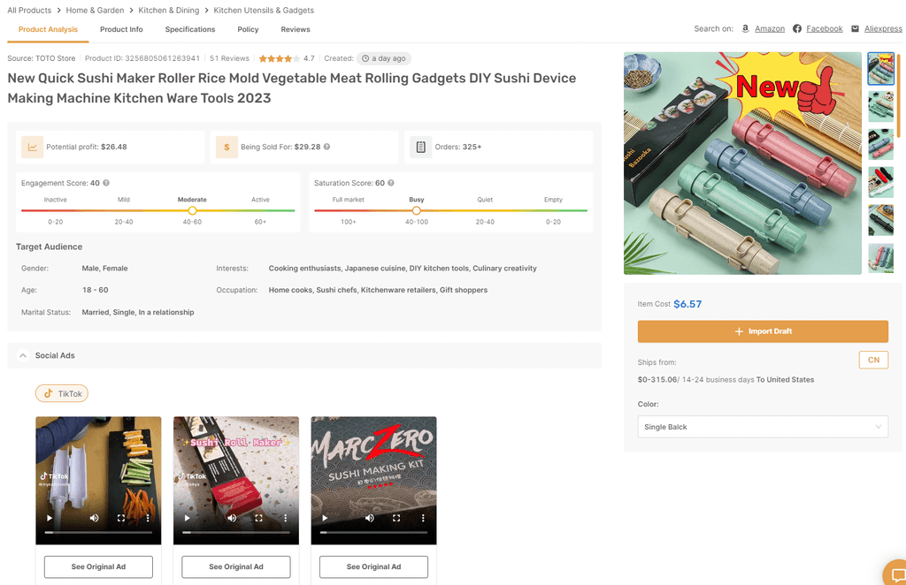This screenshot has width=906, height=585.
Task: Select the TikTok ads filter
Action: click(62, 393)
